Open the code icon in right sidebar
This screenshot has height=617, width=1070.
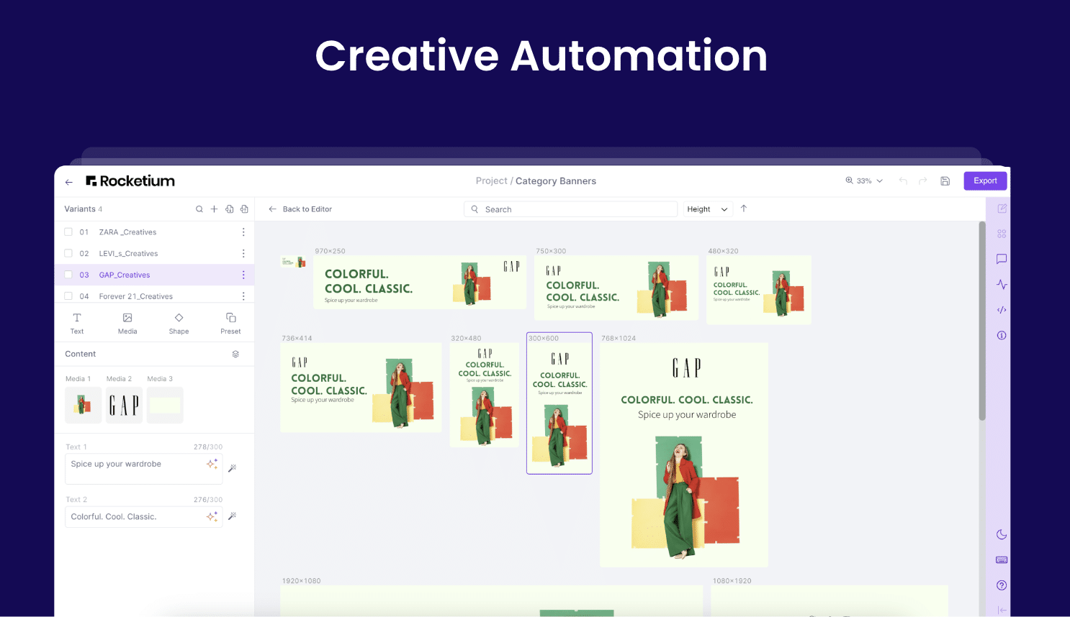tap(1002, 310)
